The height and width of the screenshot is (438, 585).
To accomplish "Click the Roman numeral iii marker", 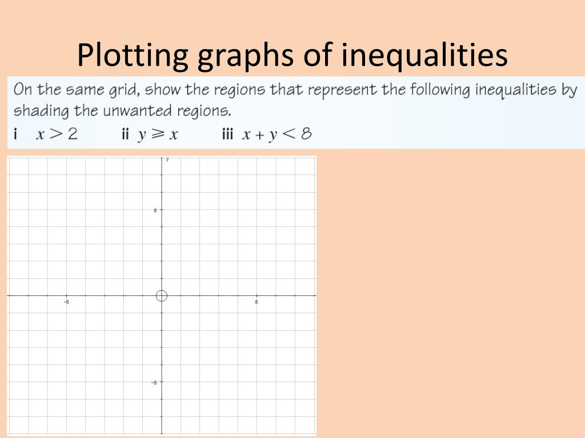I will click(227, 133).
